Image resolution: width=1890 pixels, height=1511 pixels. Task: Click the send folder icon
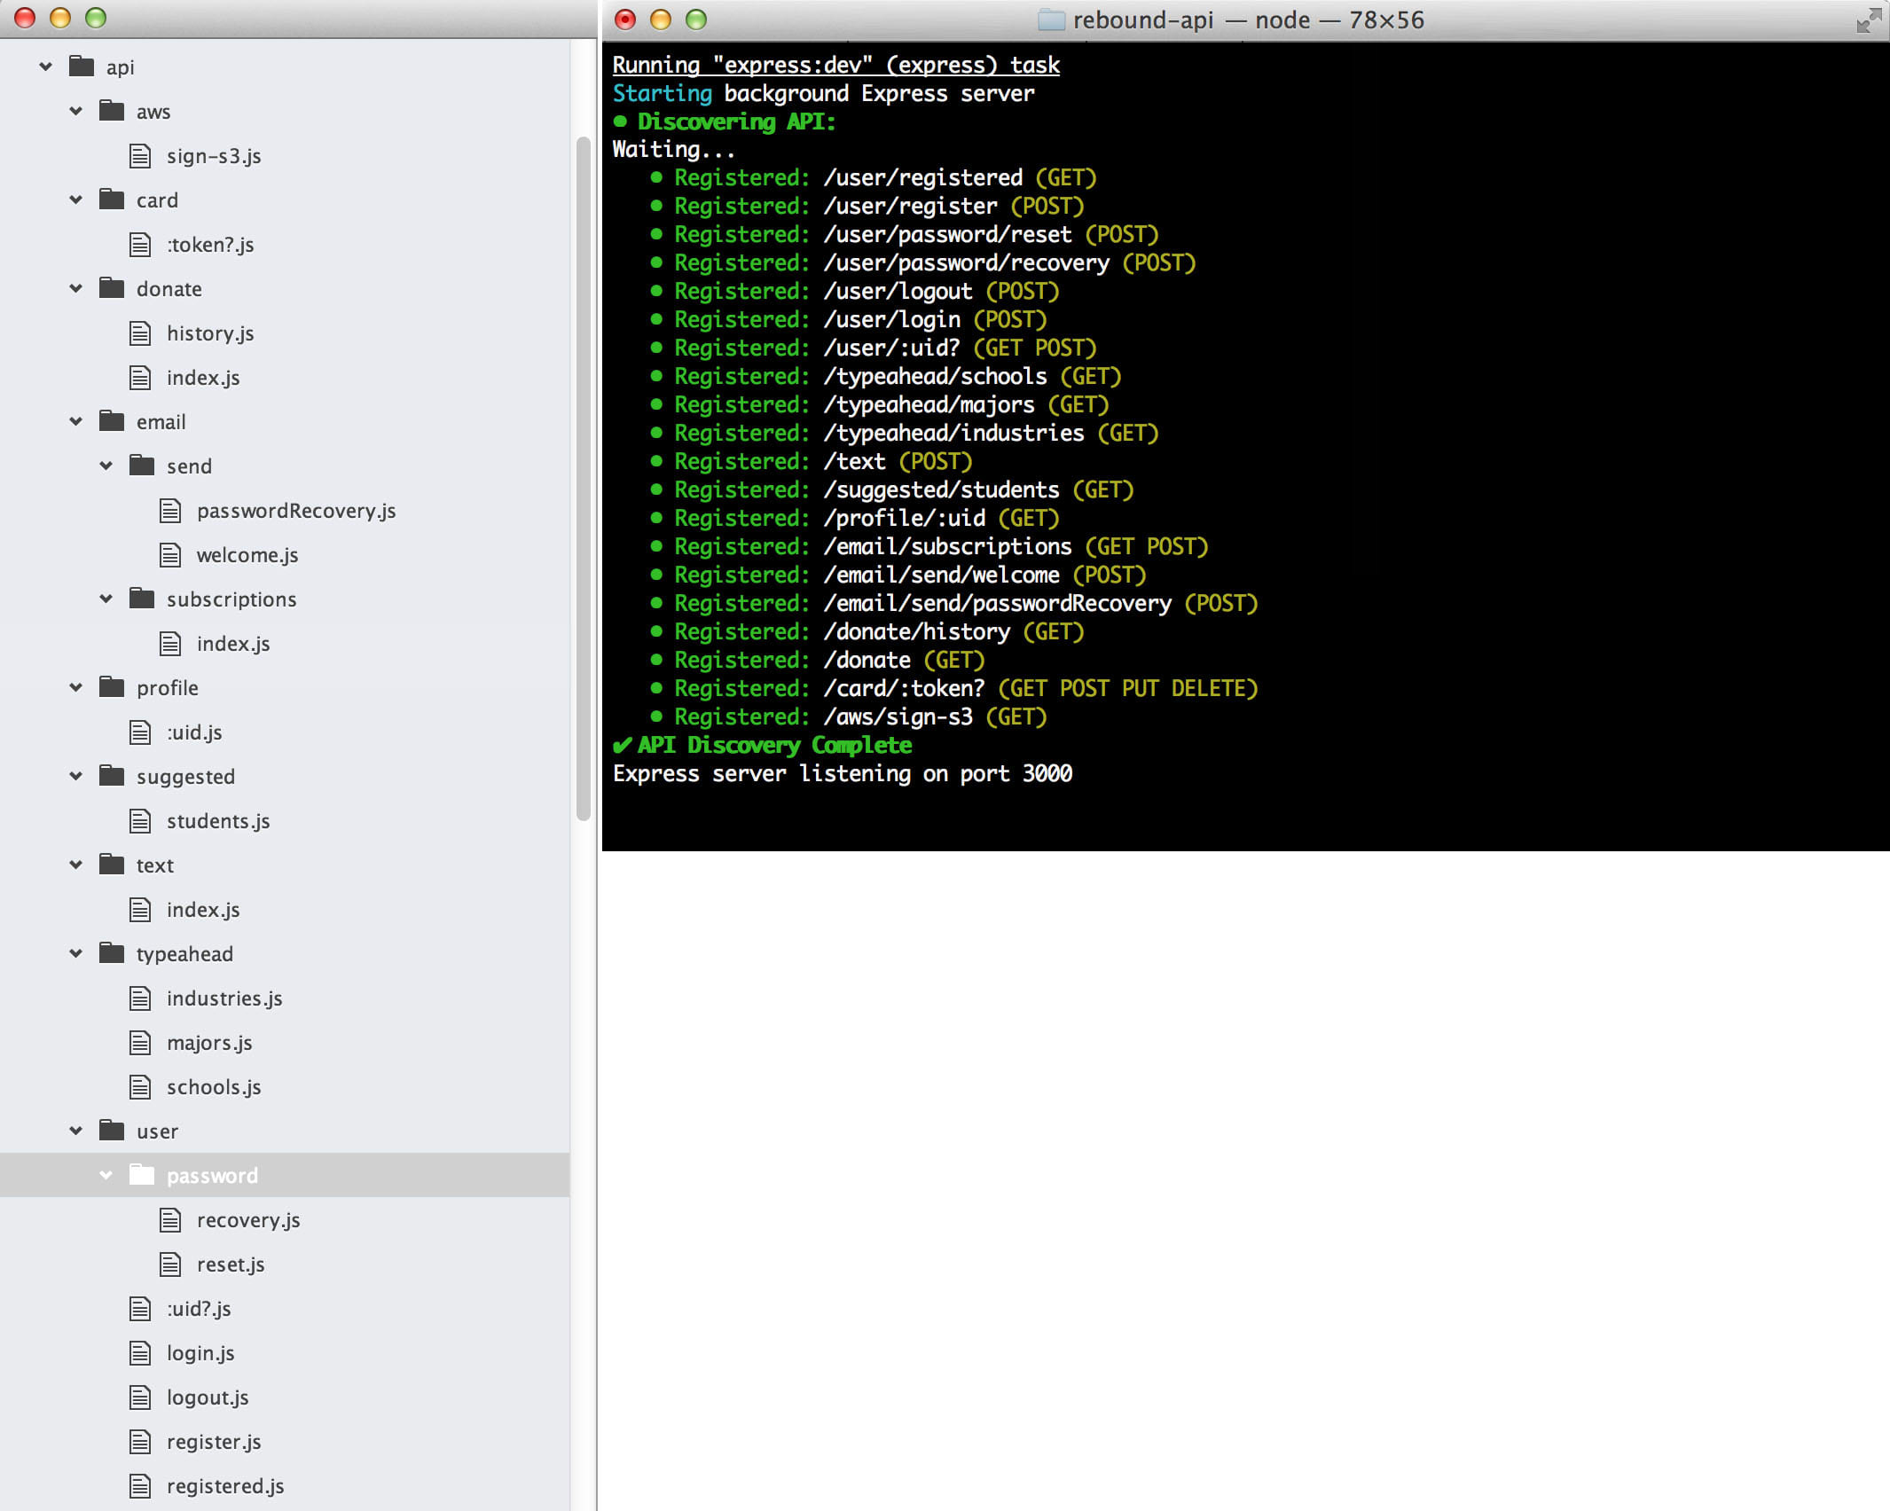click(x=142, y=465)
